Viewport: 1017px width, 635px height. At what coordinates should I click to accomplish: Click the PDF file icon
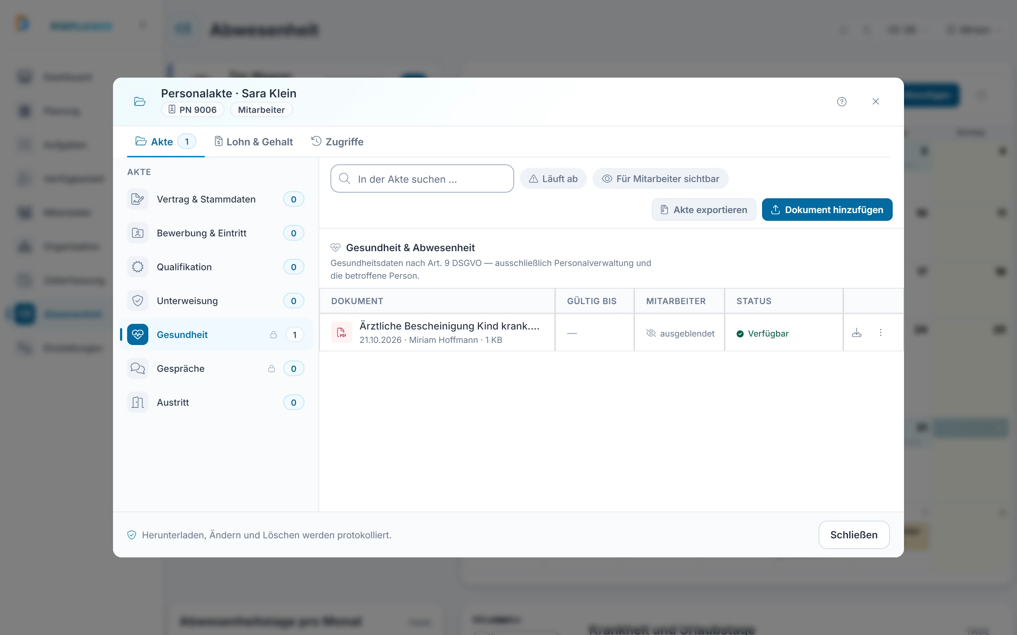click(342, 333)
